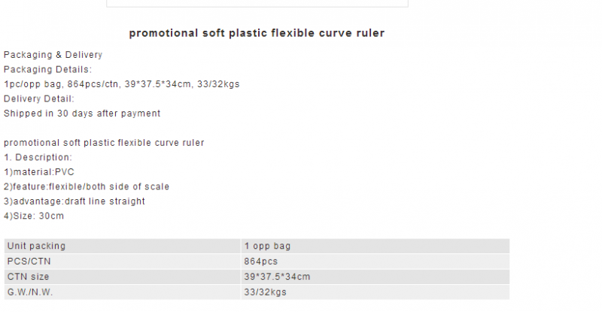The height and width of the screenshot is (312, 602).
Task: Click the '1. Description:' line
Action: point(38,157)
